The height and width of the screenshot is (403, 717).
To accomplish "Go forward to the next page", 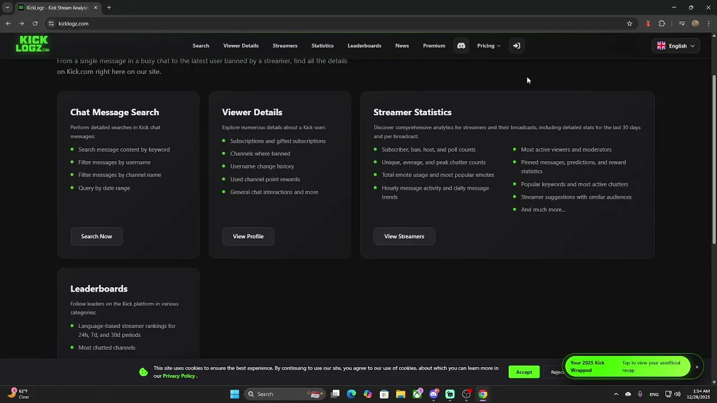I will [21, 24].
